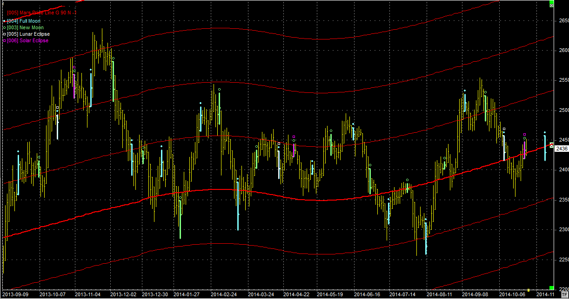
Task: Click the magenta Solar Eclipse legend square
Action: (4, 40)
